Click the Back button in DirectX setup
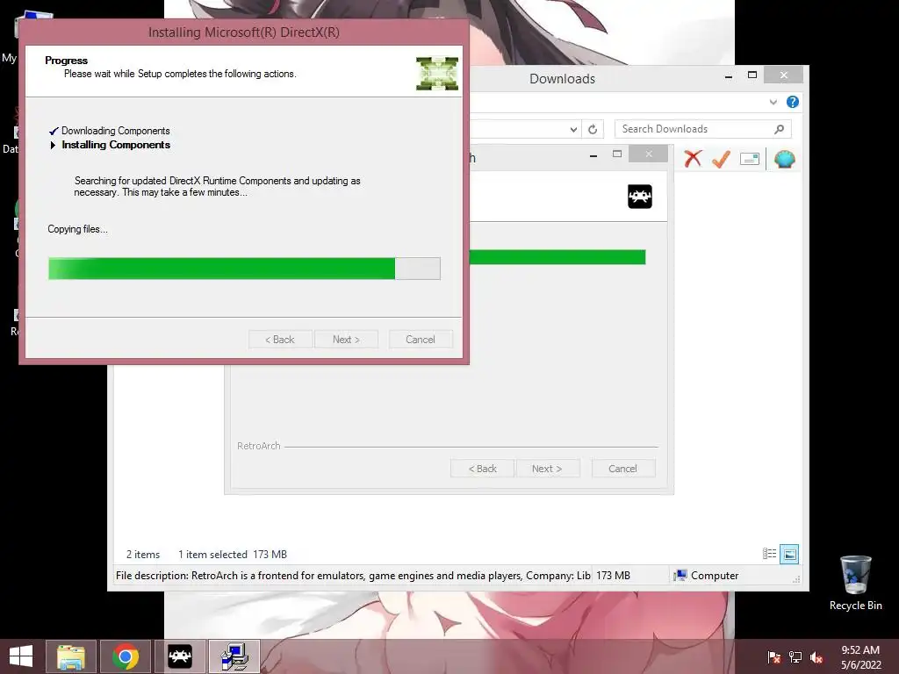The image size is (899, 674). [280, 340]
